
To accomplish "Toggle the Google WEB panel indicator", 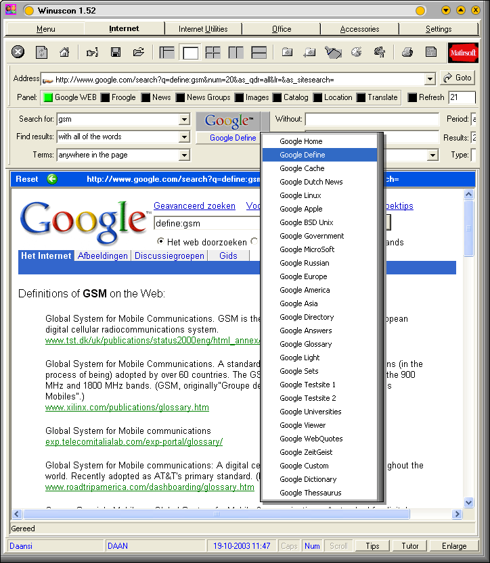I will point(48,97).
